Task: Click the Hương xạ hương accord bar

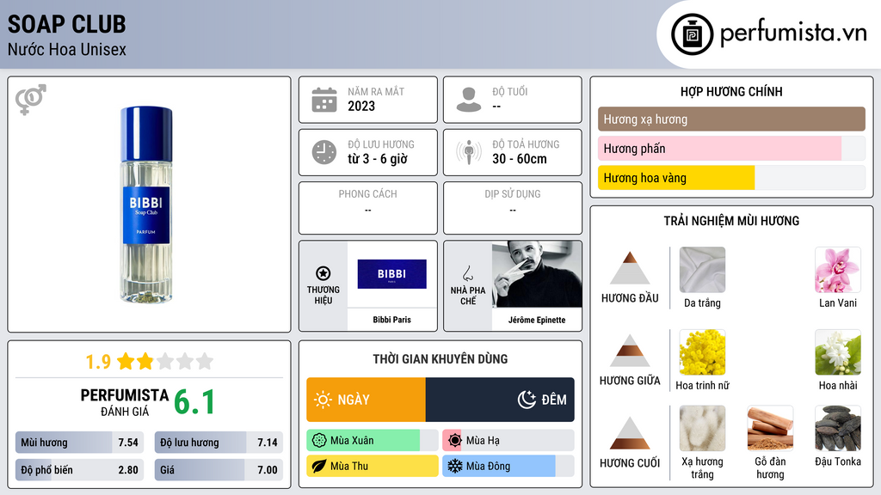Action: coord(731,119)
